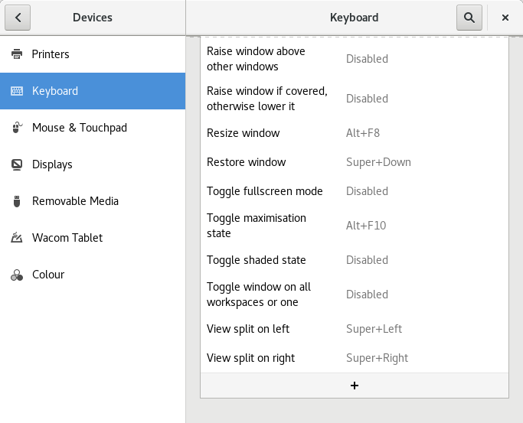Edit the Restore window shortcut
Image resolution: width=523 pixels, height=423 pixels.
pyautogui.click(x=354, y=162)
